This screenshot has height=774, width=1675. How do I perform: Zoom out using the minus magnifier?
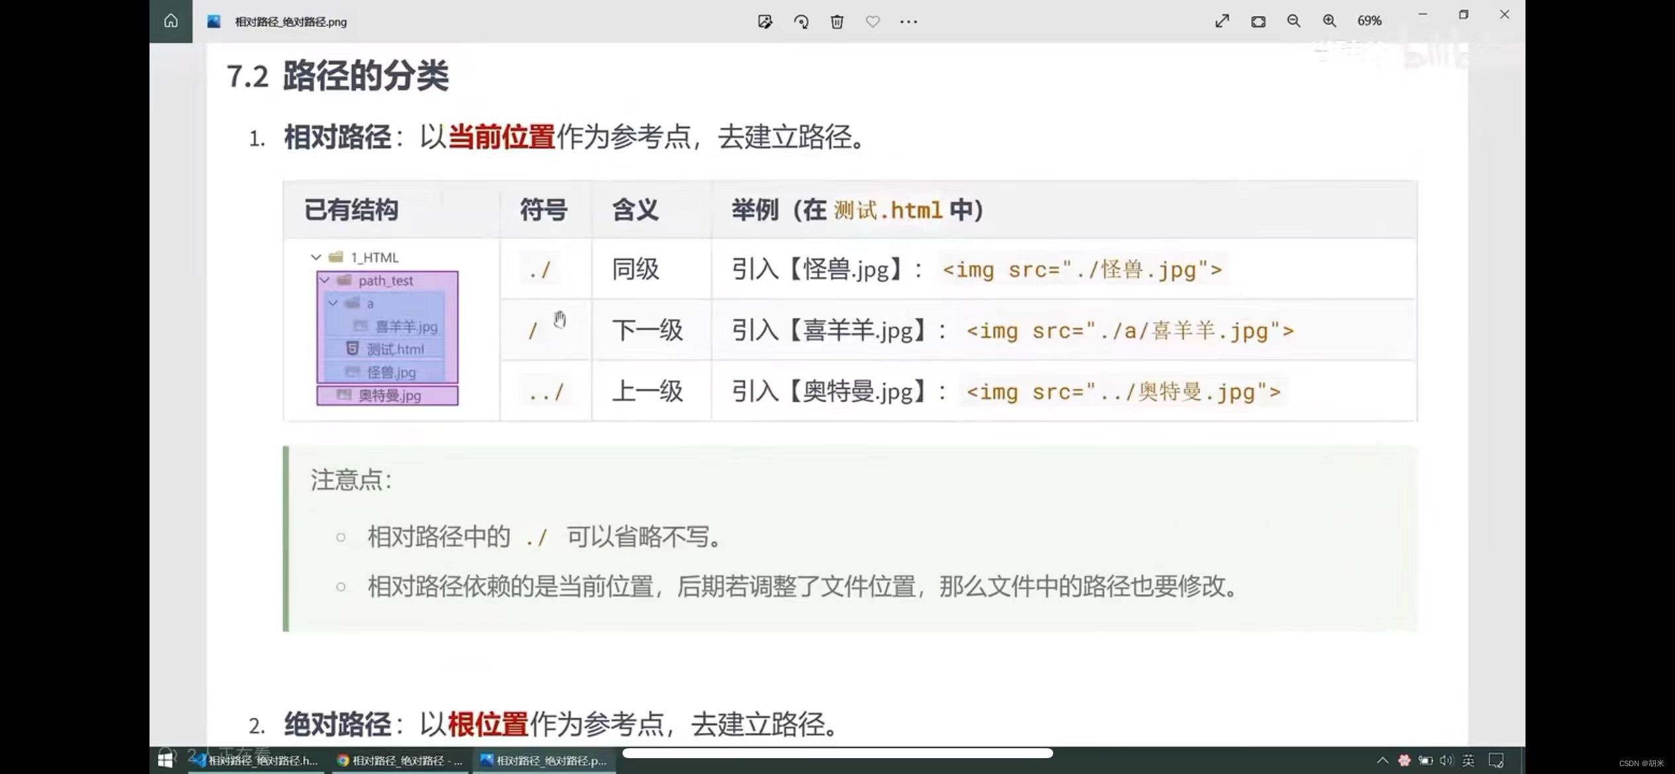tap(1293, 21)
